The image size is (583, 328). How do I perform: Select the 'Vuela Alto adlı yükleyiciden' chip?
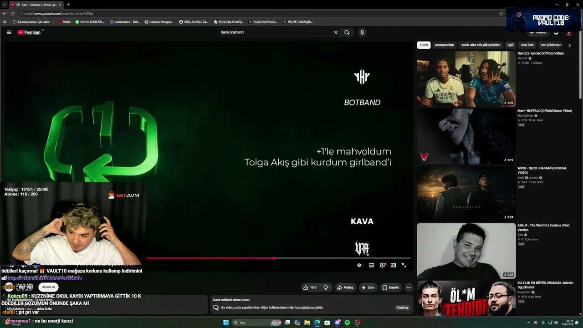click(x=481, y=45)
